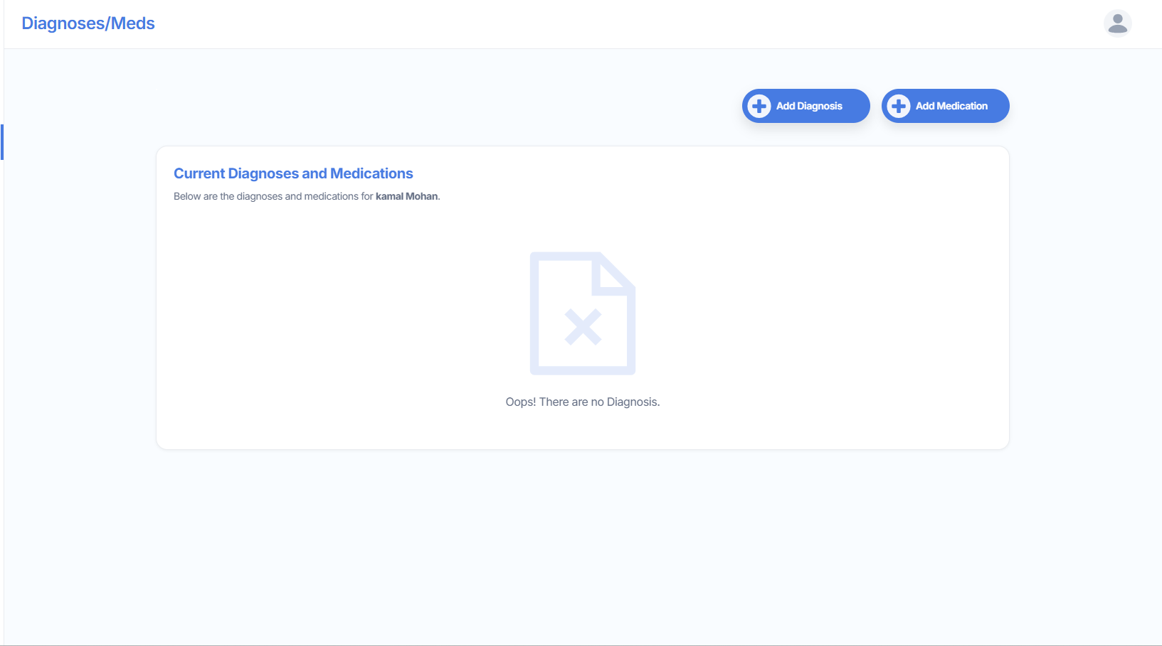This screenshot has height=646, width=1162.
Task: Click empty header space left of profile avatar
Action: (x=854, y=23)
